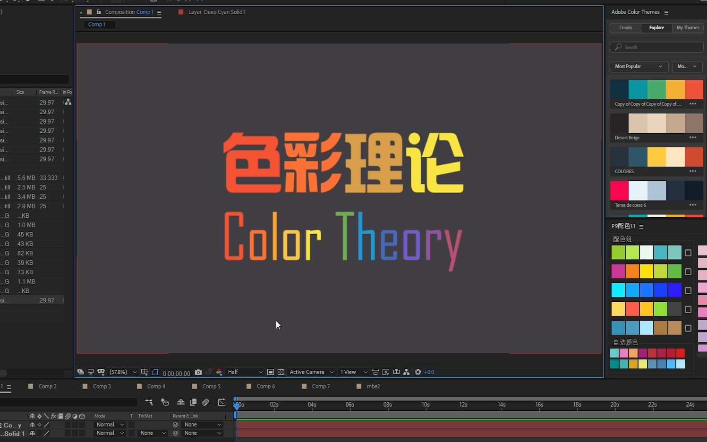Screen dimensions: 707x442
Task: Switch to the Explore tab in Adobe Color Themes
Action: 656,28
